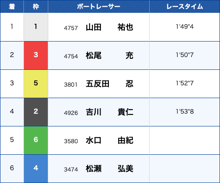Click race time 1'50"7
Image resolution: width=220 pixels, height=183 pixels.
pyautogui.click(x=185, y=55)
